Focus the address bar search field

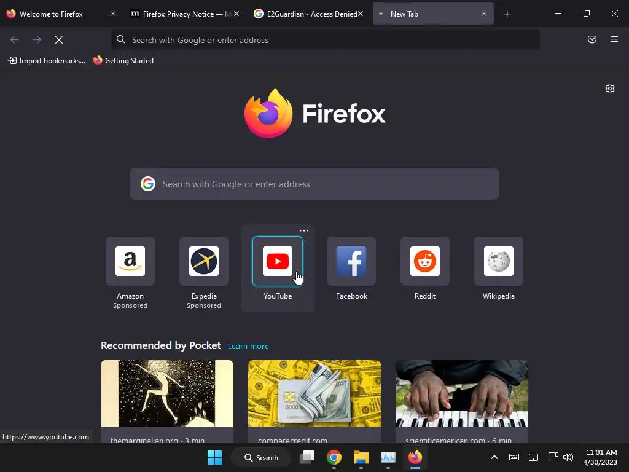pos(326,40)
